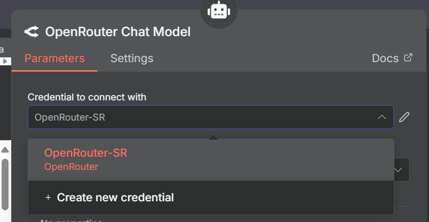The width and height of the screenshot is (429, 222).
Task: Collapse the credential list with the up chevron
Action: 382,117
